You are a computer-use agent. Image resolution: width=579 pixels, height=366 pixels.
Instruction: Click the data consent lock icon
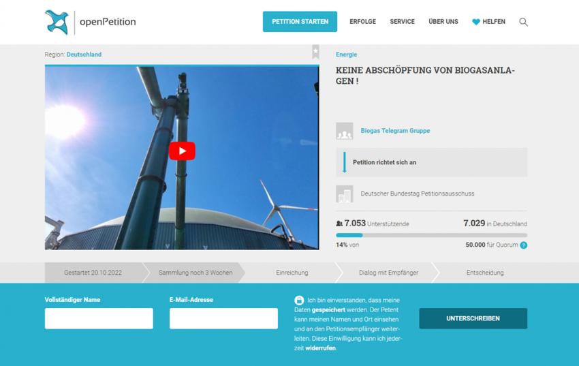tap(299, 301)
